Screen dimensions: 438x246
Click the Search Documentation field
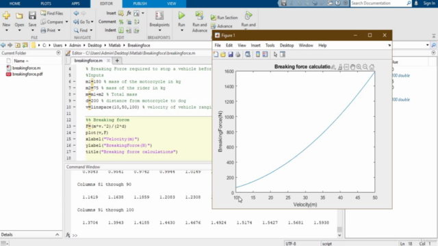point(378,3)
